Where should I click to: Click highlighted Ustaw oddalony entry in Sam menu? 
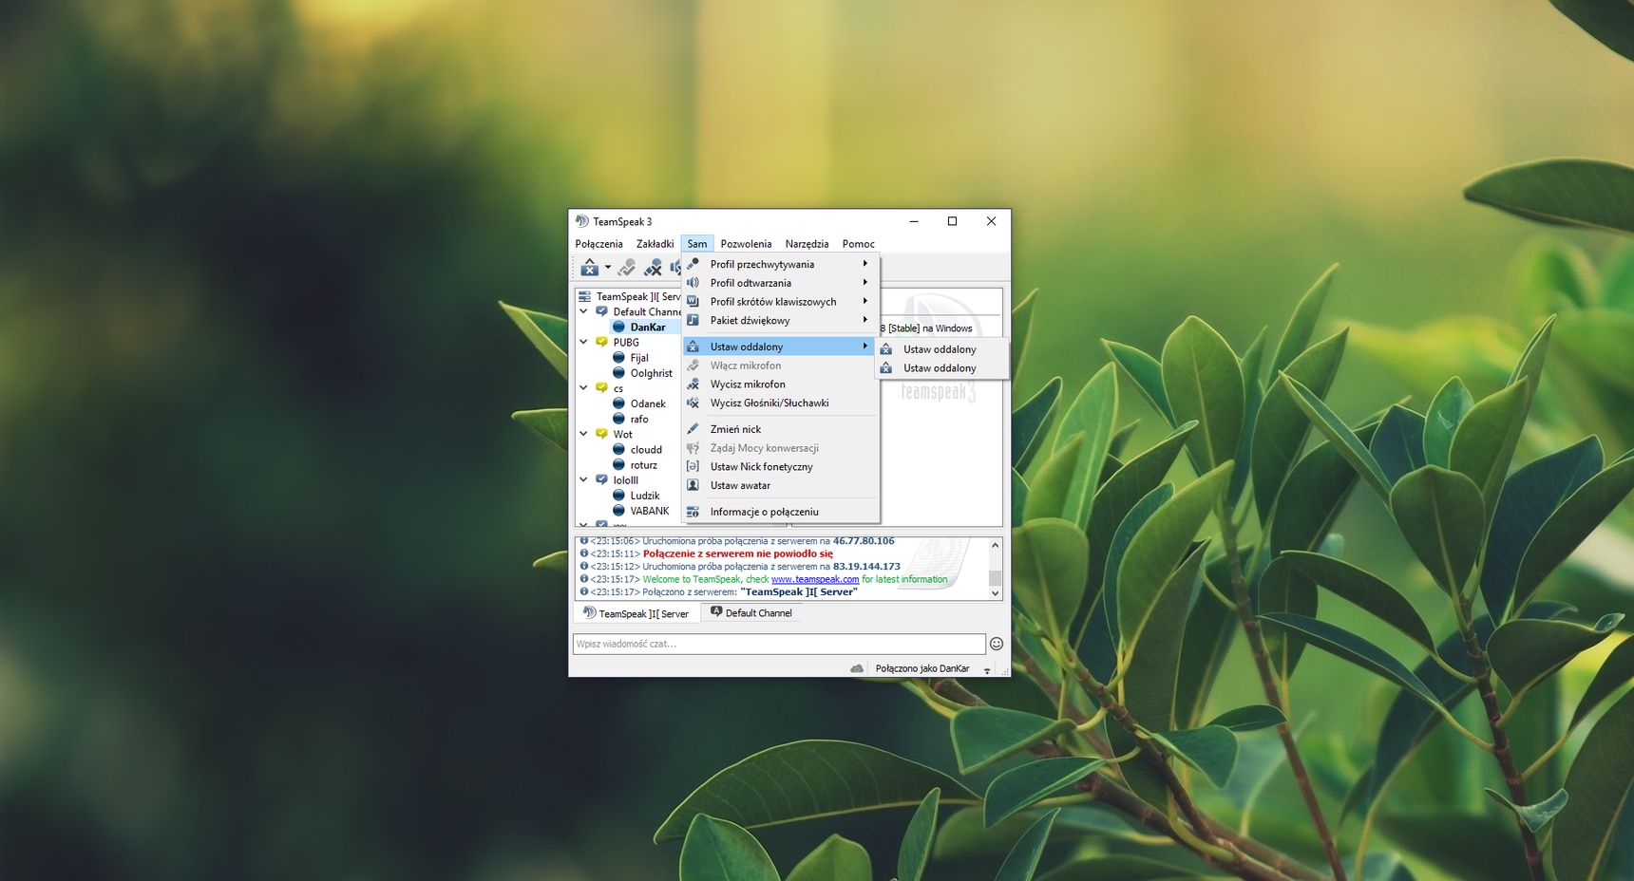pos(780,347)
